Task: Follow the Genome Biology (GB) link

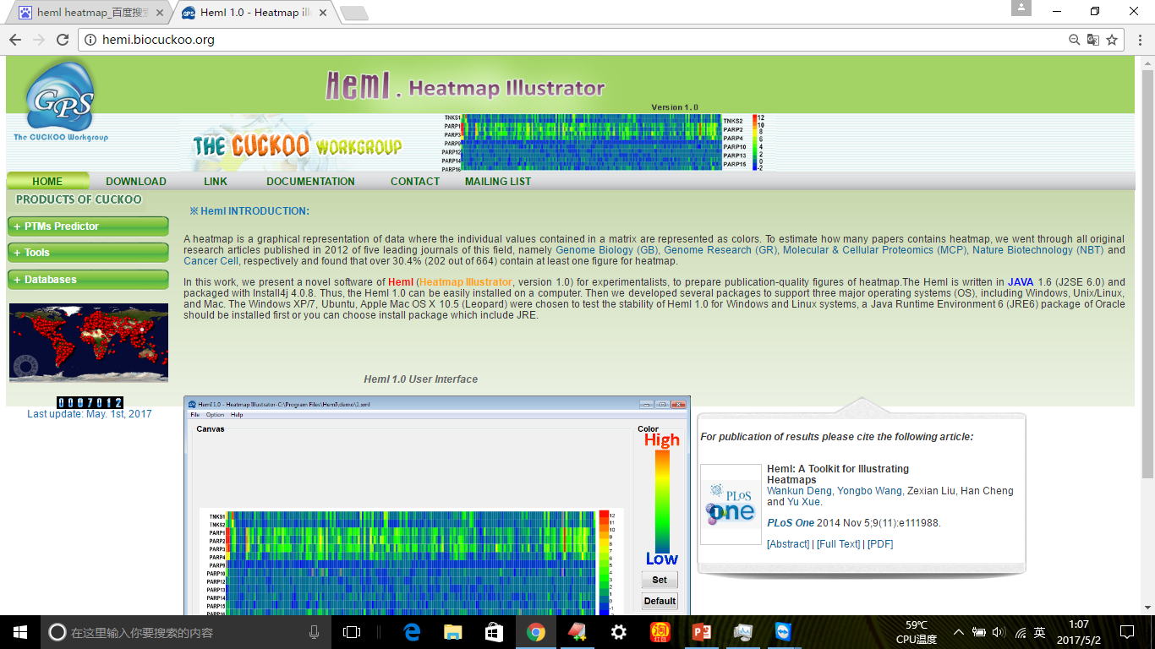Action: 606,250
